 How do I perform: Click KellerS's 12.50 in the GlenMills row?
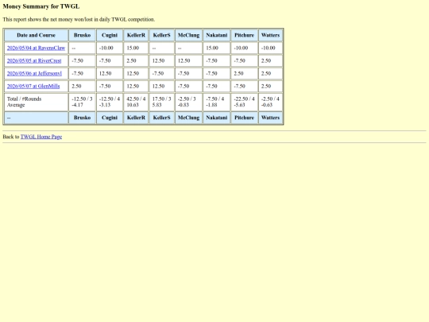click(162, 86)
